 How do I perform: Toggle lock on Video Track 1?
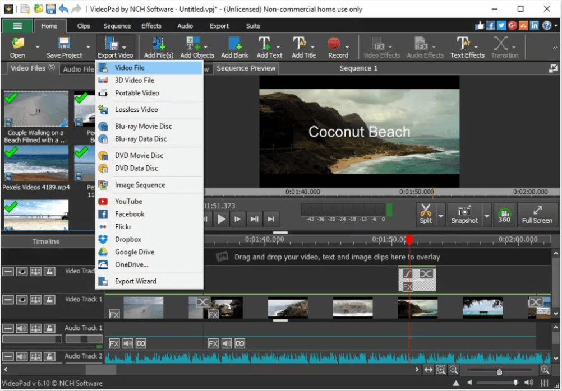(50, 300)
